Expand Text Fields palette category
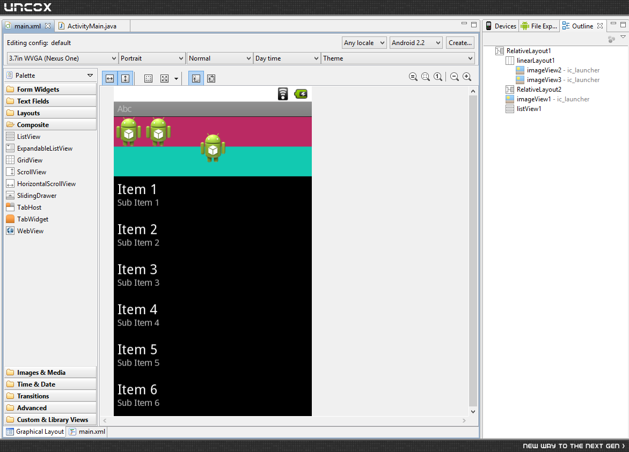 50,101
